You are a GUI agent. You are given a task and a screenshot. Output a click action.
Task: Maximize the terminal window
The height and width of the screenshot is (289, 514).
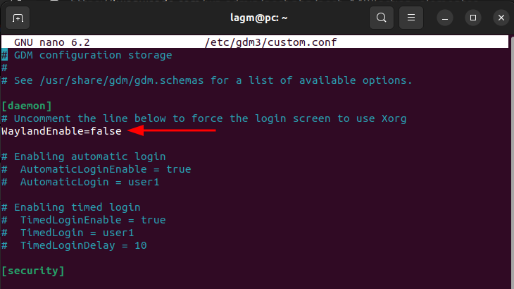click(473, 18)
